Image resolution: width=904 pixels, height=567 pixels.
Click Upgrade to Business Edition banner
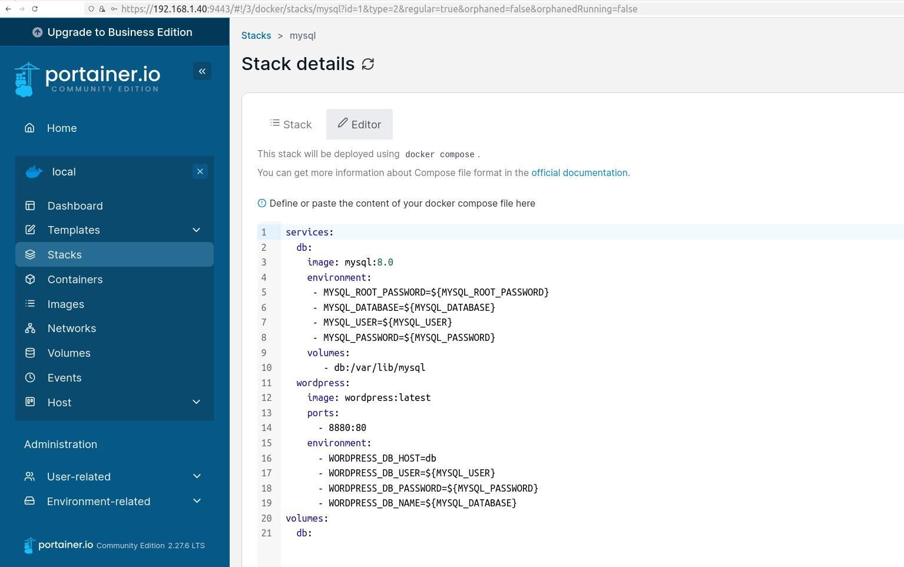pos(114,32)
